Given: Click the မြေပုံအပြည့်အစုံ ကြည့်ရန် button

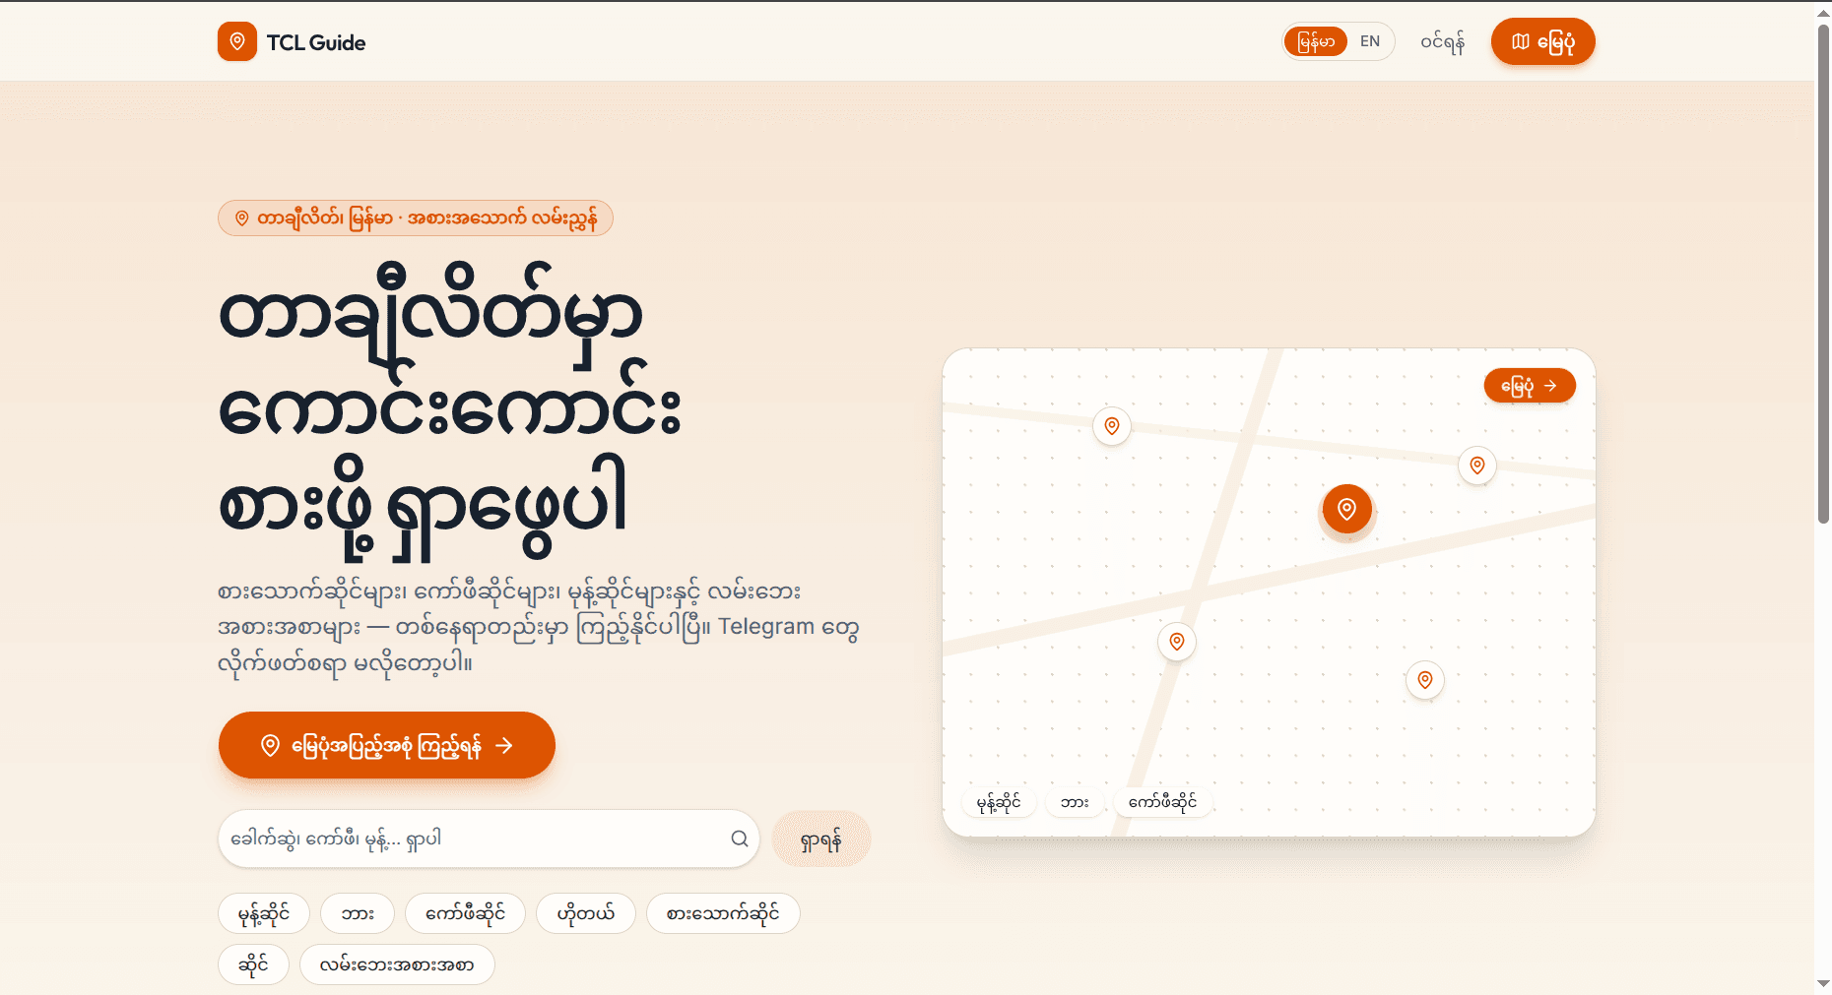Looking at the screenshot, I should point(387,745).
